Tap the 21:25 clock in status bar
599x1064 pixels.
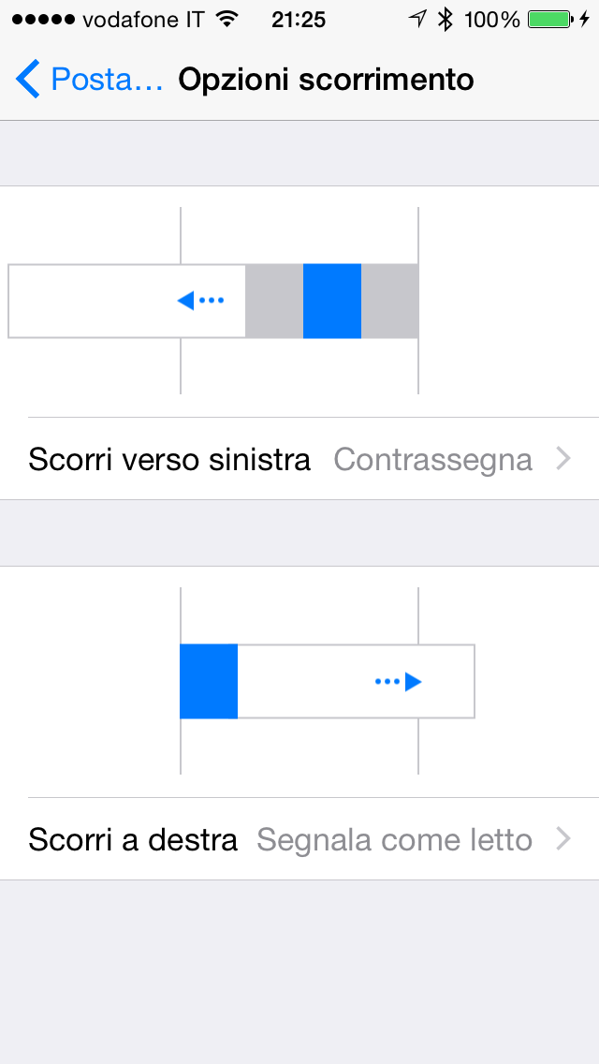[298, 19]
